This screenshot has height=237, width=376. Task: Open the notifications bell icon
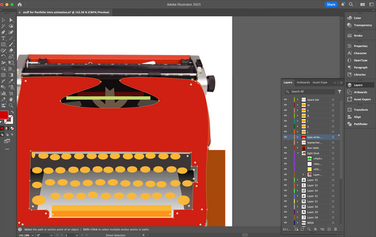point(343,4)
